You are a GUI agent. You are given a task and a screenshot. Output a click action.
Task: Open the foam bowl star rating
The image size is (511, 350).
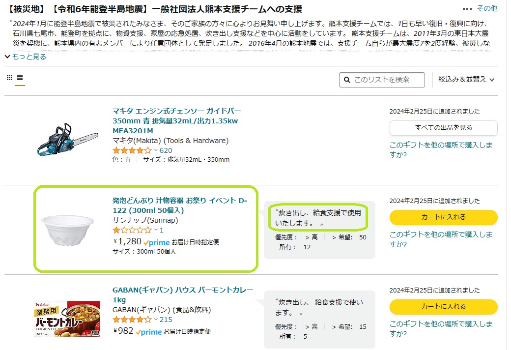point(132,230)
